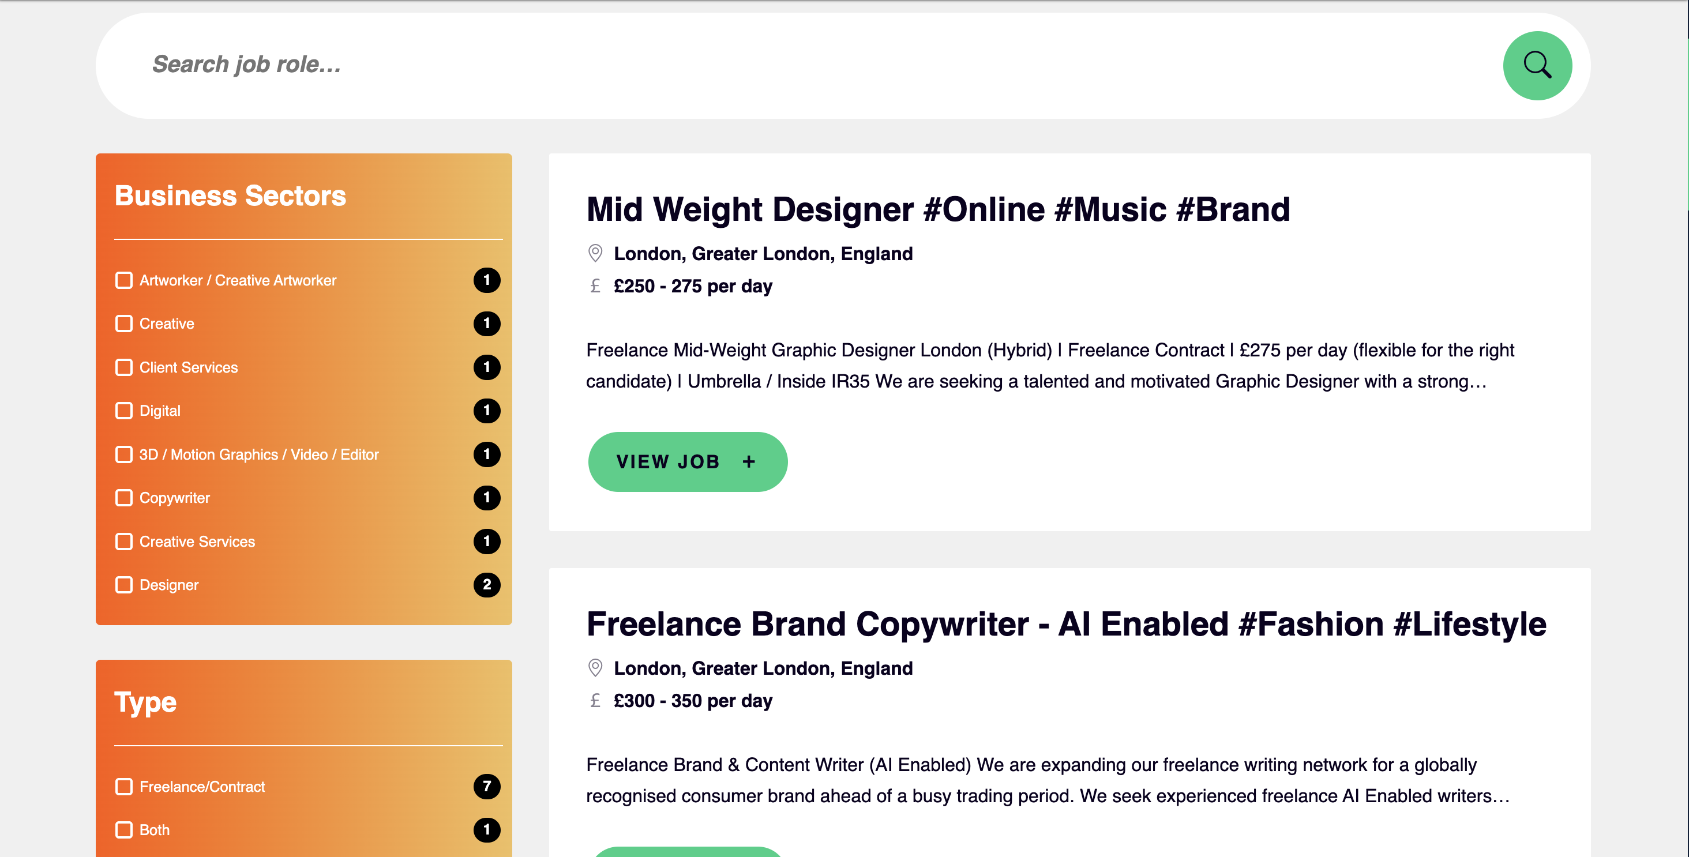Click location pin icon on Freelance Brand Copywriter job
This screenshot has width=1689, height=857.
point(595,667)
